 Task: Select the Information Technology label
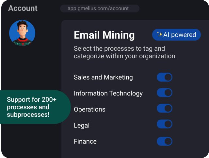[x=108, y=93]
